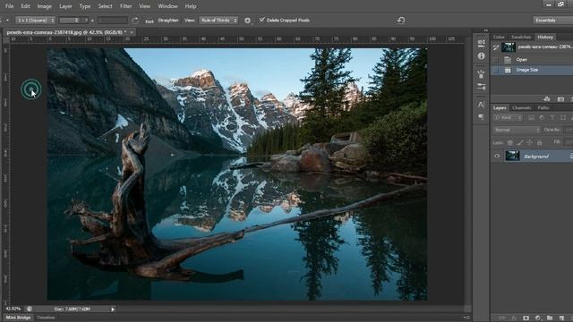Hide the Background layer eye icon
573x322 pixels.
[497, 156]
